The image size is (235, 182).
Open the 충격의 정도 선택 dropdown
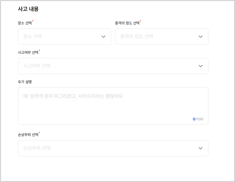(161, 37)
